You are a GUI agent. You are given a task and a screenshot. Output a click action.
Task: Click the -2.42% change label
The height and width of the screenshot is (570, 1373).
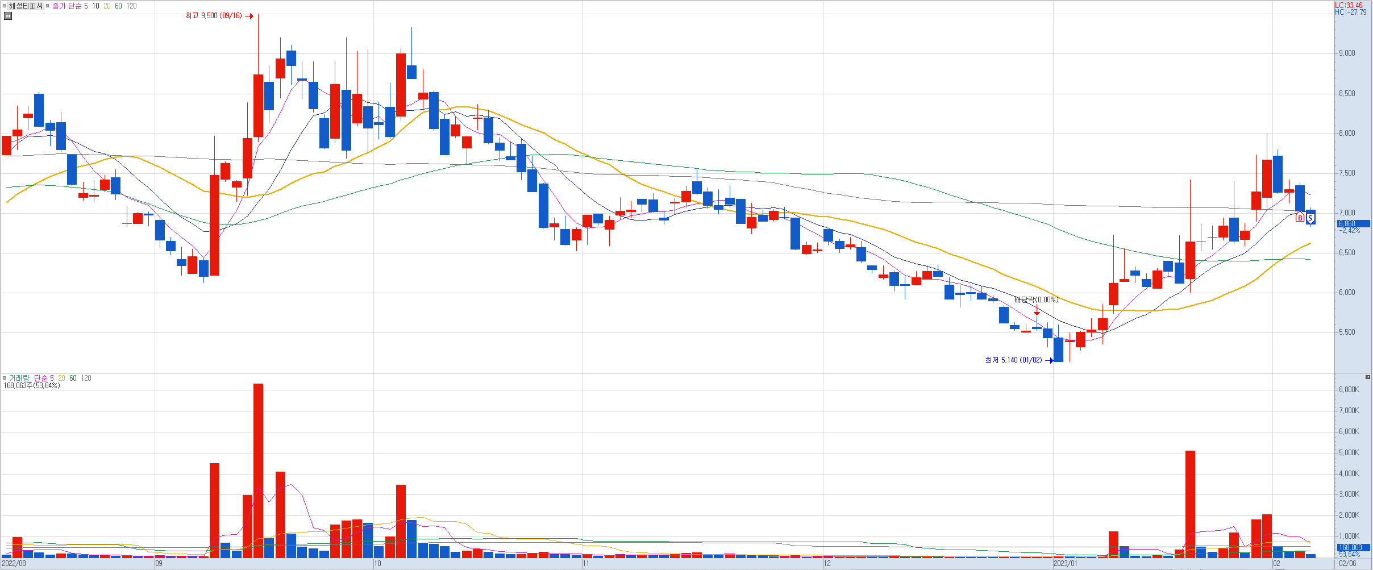[x=1351, y=231]
